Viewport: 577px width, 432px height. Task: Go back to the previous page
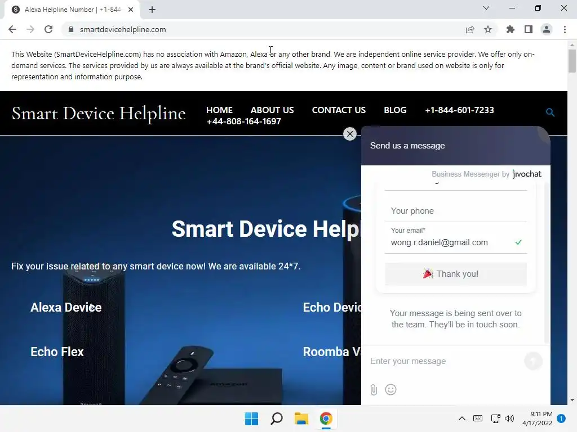pos(12,29)
